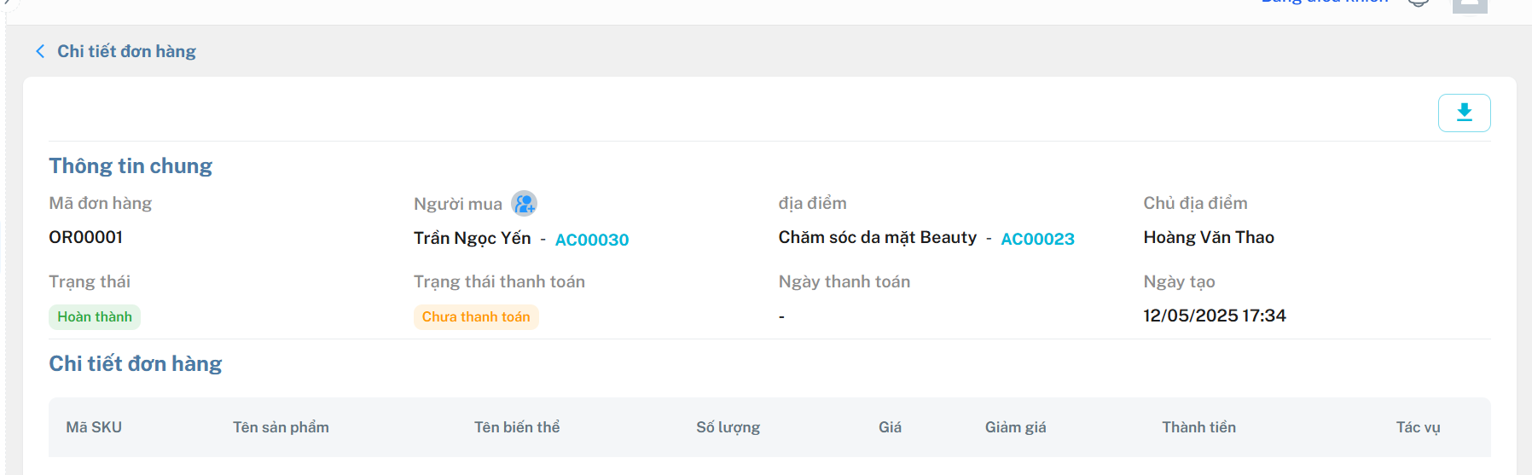Click the Mã SKU column header
This screenshot has width=1532, height=475.
coord(94,427)
